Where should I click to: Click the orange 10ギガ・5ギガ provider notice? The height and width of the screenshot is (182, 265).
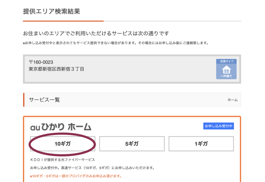(x=76, y=176)
